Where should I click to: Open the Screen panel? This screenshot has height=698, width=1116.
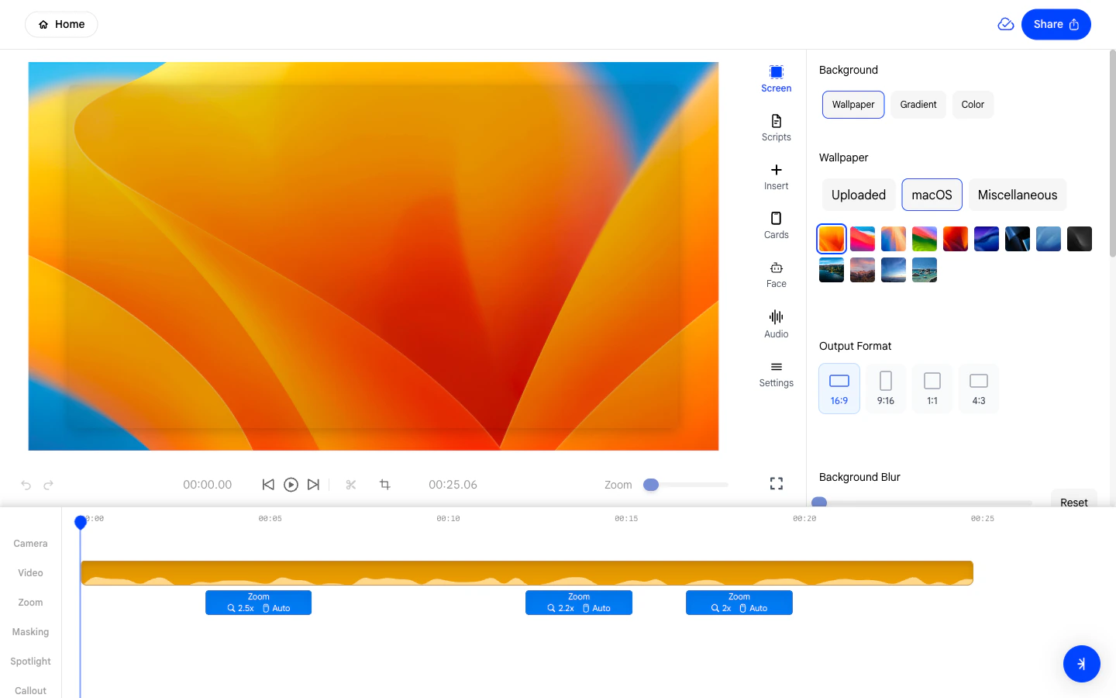(776, 79)
